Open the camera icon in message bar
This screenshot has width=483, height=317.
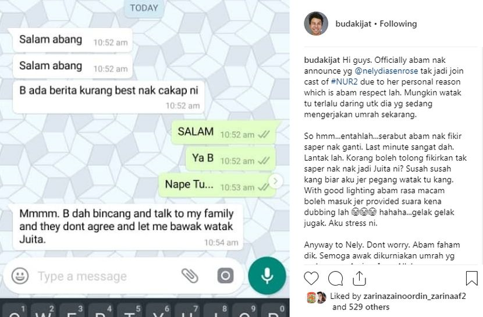225,276
